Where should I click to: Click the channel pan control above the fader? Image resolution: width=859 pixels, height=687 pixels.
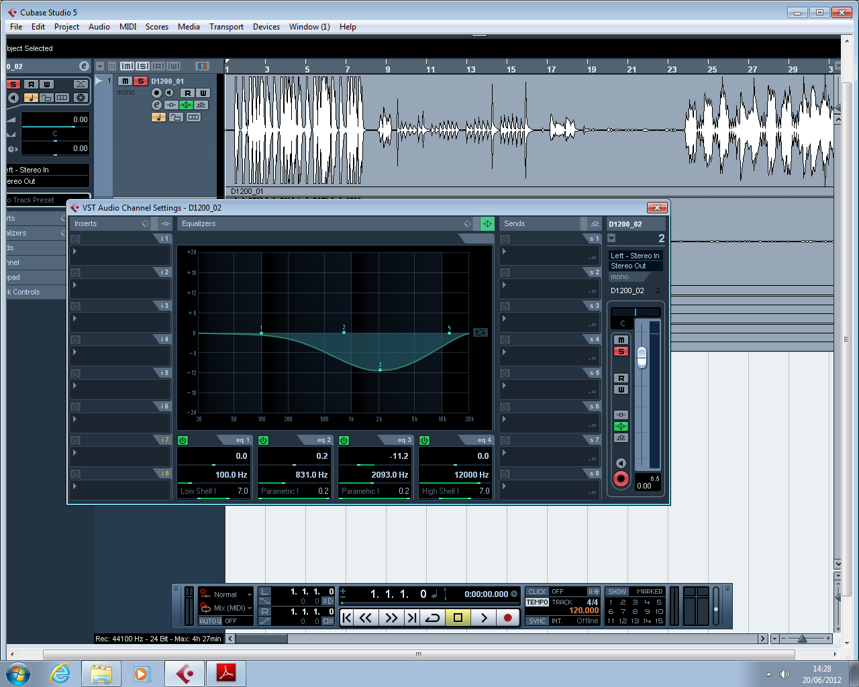pos(636,312)
